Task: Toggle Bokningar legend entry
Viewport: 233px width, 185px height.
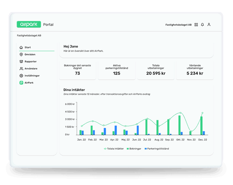Action: (x=134, y=149)
